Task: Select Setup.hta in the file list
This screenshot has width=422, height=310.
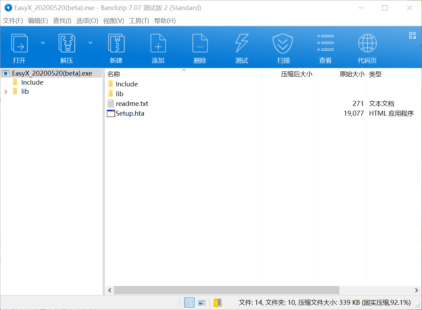Action: [x=130, y=113]
